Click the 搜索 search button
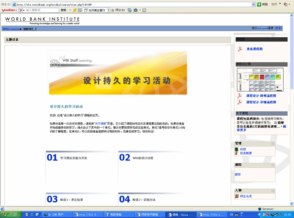This screenshot has height=218, width=294. pos(63,10)
